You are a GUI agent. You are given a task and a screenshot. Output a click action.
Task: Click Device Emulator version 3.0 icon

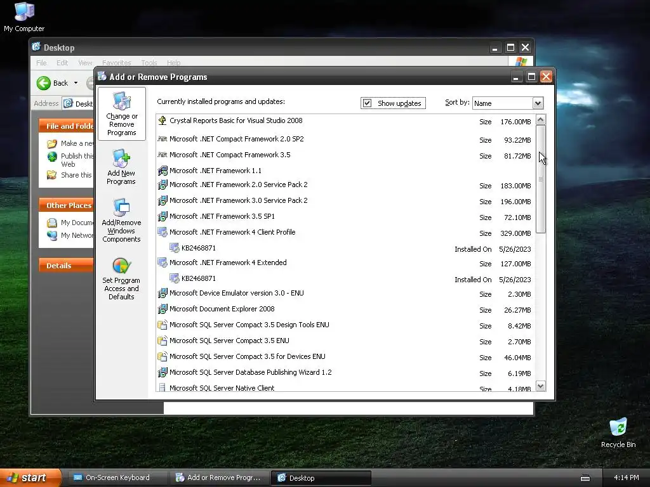pyautogui.click(x=162, y=293)
